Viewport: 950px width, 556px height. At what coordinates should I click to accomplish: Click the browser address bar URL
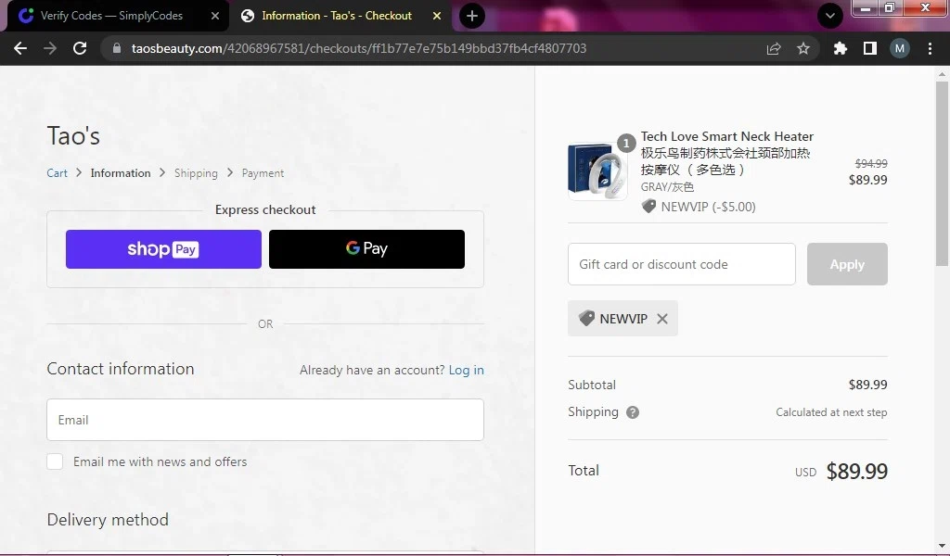pos(359,48)
